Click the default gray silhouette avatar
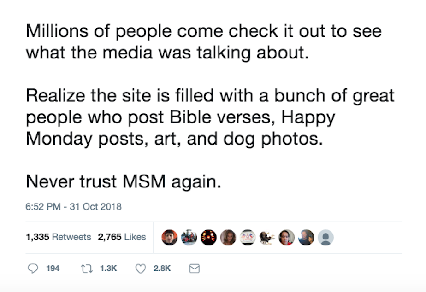 click(x=326, y=237)
